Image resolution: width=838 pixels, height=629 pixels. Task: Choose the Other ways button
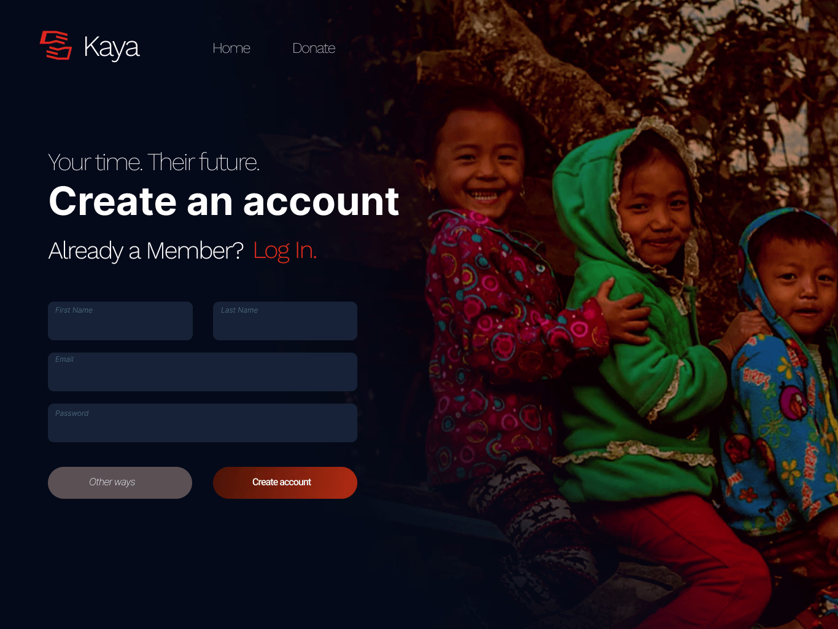tap(120, 483)
